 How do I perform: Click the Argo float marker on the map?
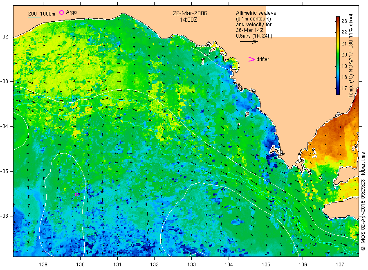click(x=77, y=194)
